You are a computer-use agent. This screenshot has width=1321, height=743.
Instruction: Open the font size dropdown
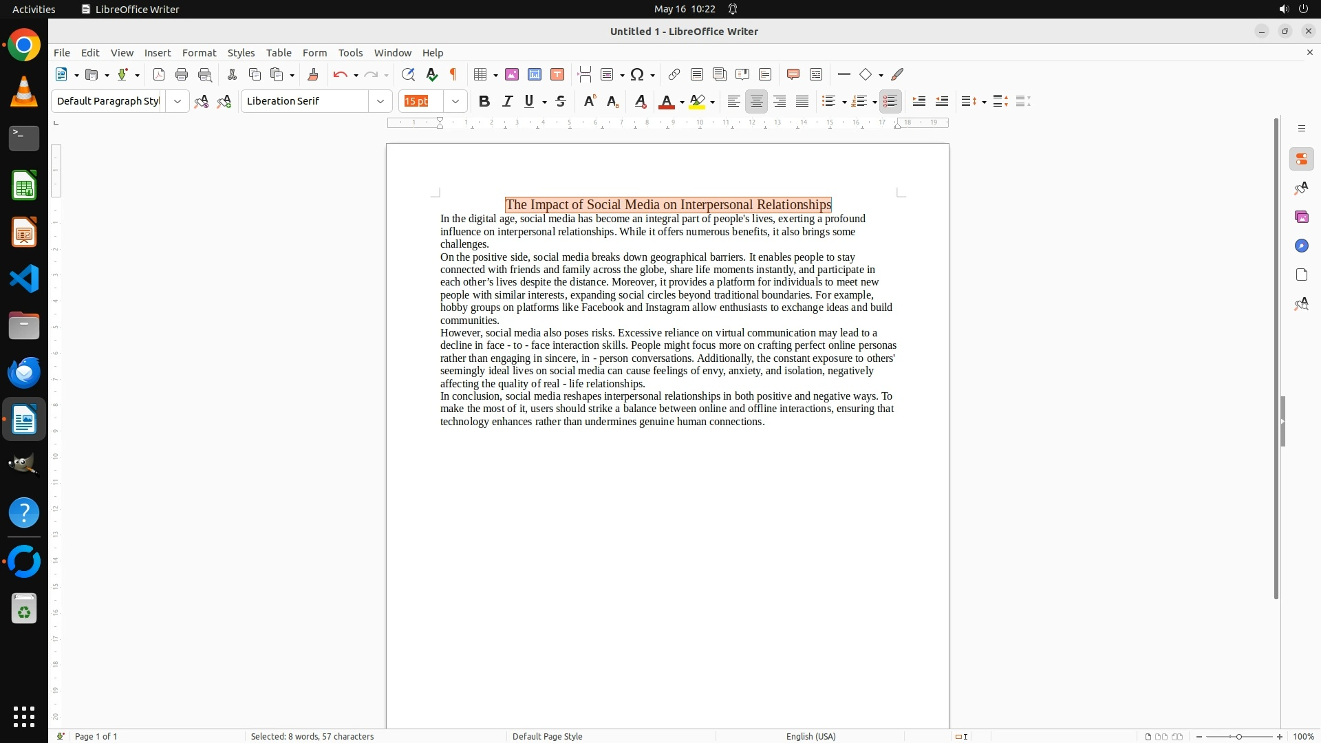[x=455, y=101]
